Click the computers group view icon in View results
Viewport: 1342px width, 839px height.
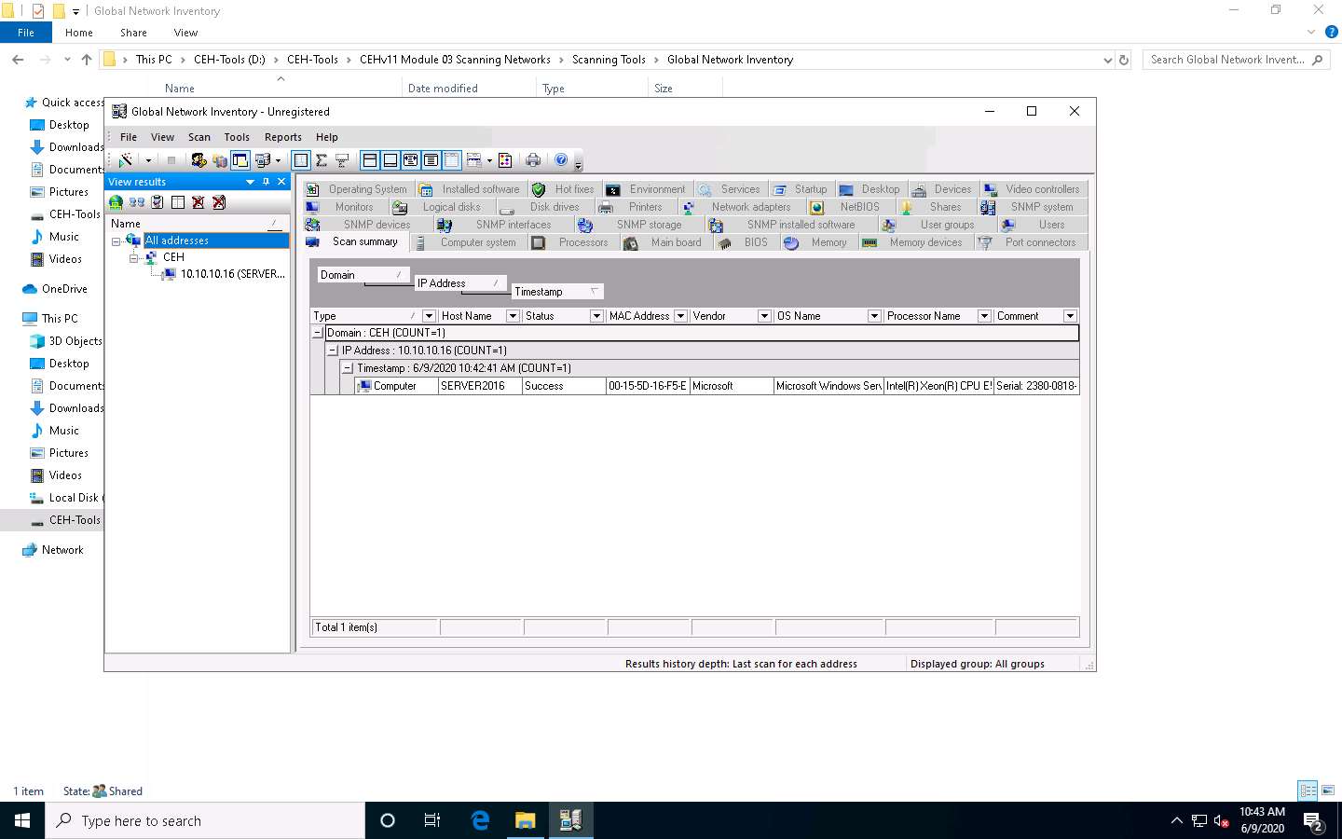coord(137,202)
